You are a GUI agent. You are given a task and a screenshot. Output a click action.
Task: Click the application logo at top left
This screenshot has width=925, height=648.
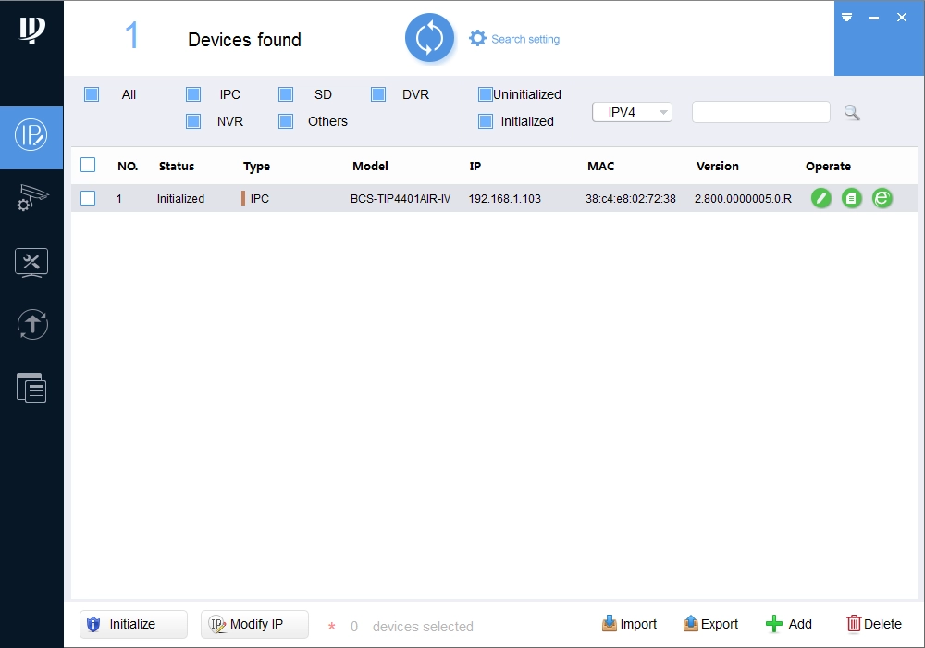pos(31,30)
